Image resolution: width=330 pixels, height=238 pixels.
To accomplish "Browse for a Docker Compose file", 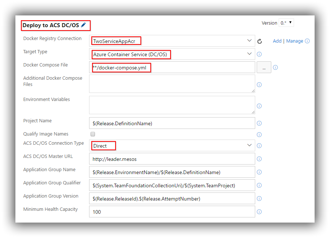I will [264, 67].
